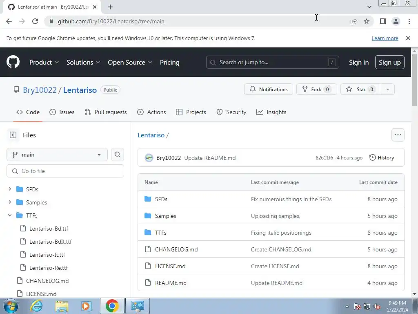The height and width of the screenshot is (314, 418).
Task: Open Windows Start button
Action: point(11,306)
